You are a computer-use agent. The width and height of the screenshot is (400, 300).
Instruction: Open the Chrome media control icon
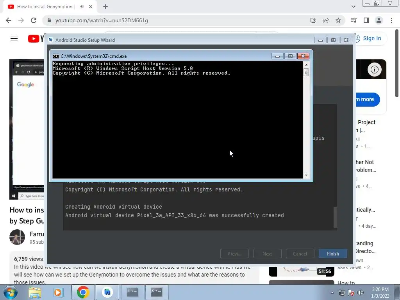pyautogui.click(x=354, y=20)
